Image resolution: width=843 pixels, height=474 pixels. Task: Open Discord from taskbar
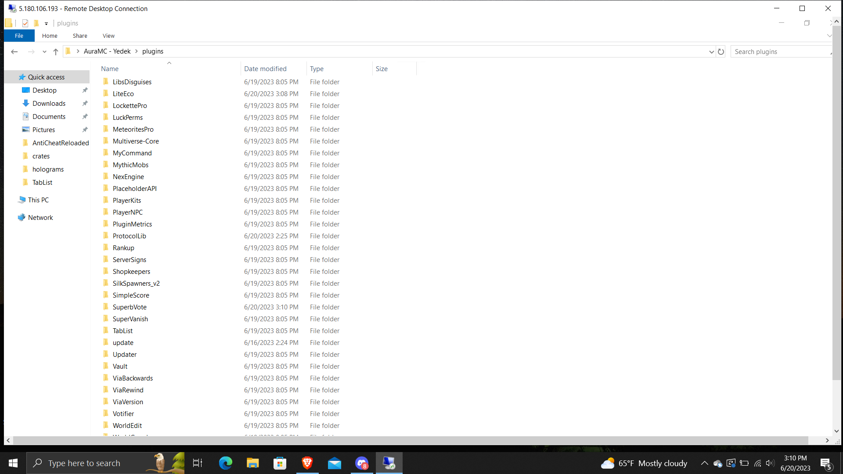tap(362, 463)
